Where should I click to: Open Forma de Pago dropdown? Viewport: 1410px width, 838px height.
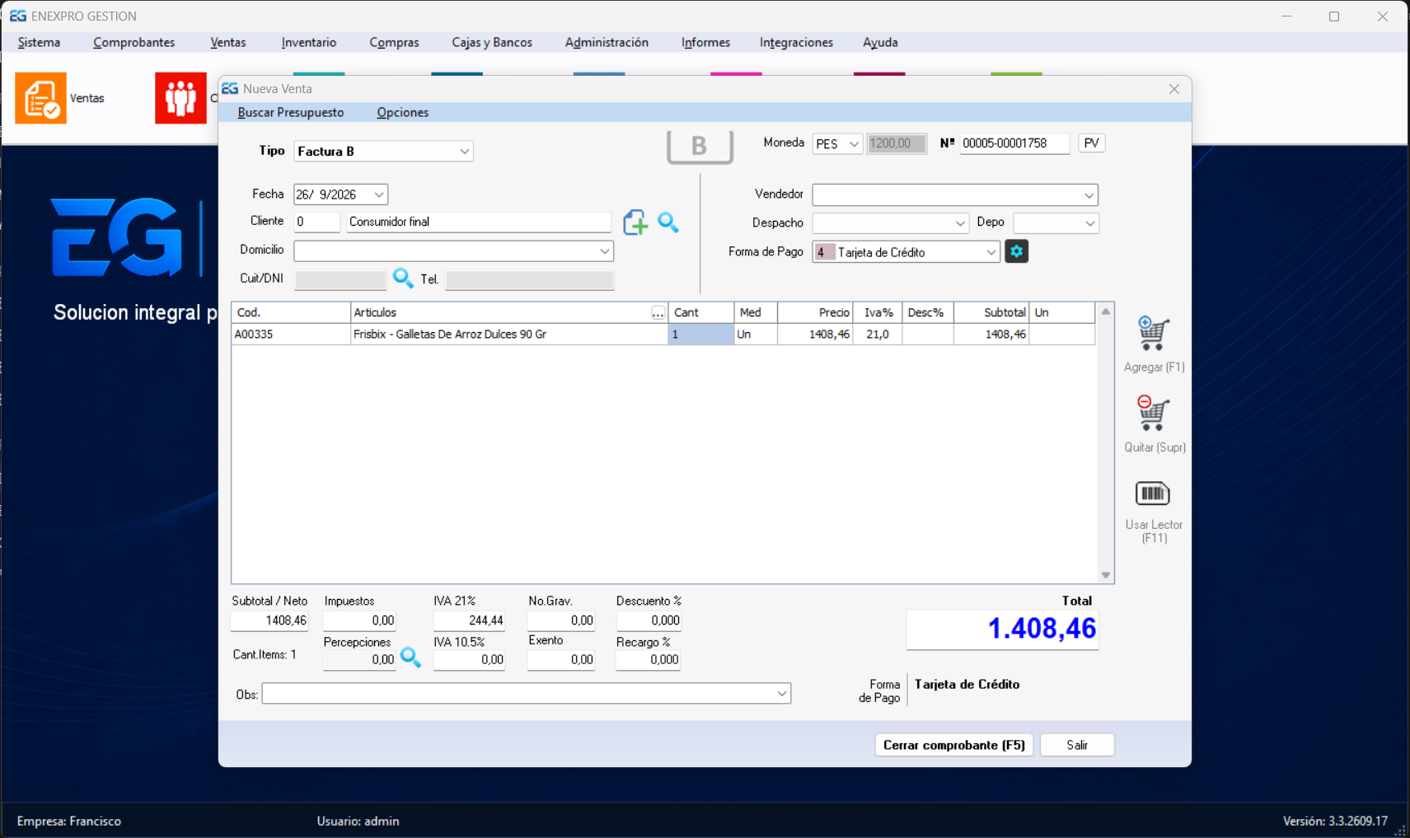[x=991, y=253]
